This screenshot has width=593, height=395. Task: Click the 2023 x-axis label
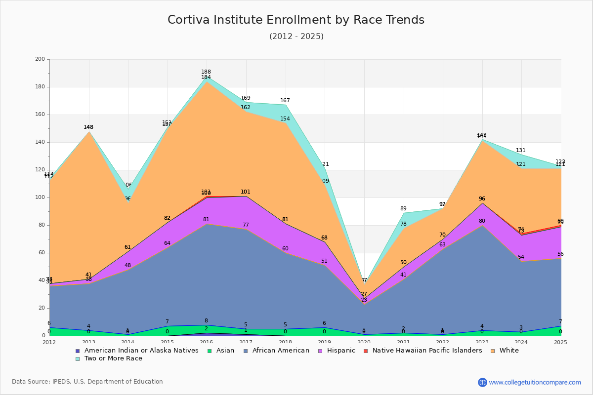click(x=482, y=342)
